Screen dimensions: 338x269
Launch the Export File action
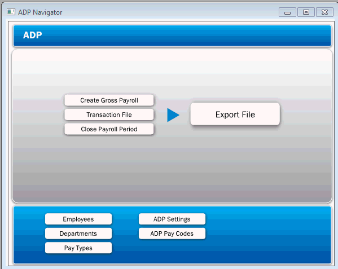(235, 114)
